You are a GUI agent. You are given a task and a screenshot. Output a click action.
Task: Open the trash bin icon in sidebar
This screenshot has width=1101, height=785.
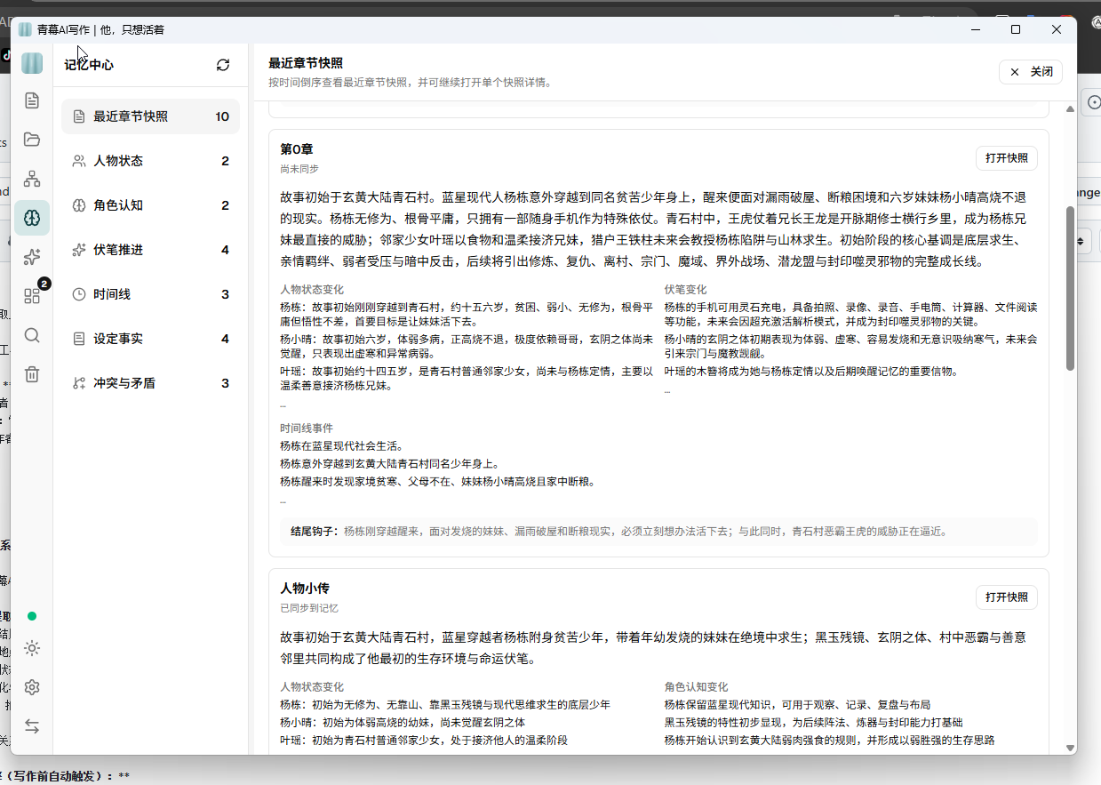coord(32,374)
